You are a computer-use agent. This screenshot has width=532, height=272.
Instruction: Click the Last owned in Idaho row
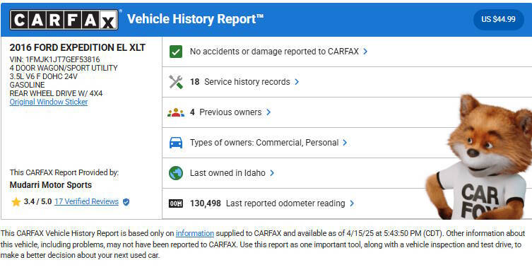[347, 173]
